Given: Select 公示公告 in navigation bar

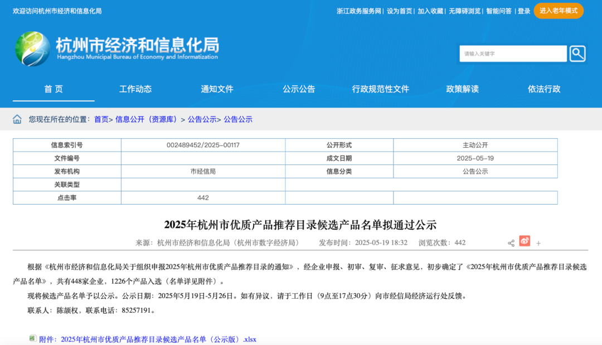Looking at the screenshot, I should tap(299, 89).
